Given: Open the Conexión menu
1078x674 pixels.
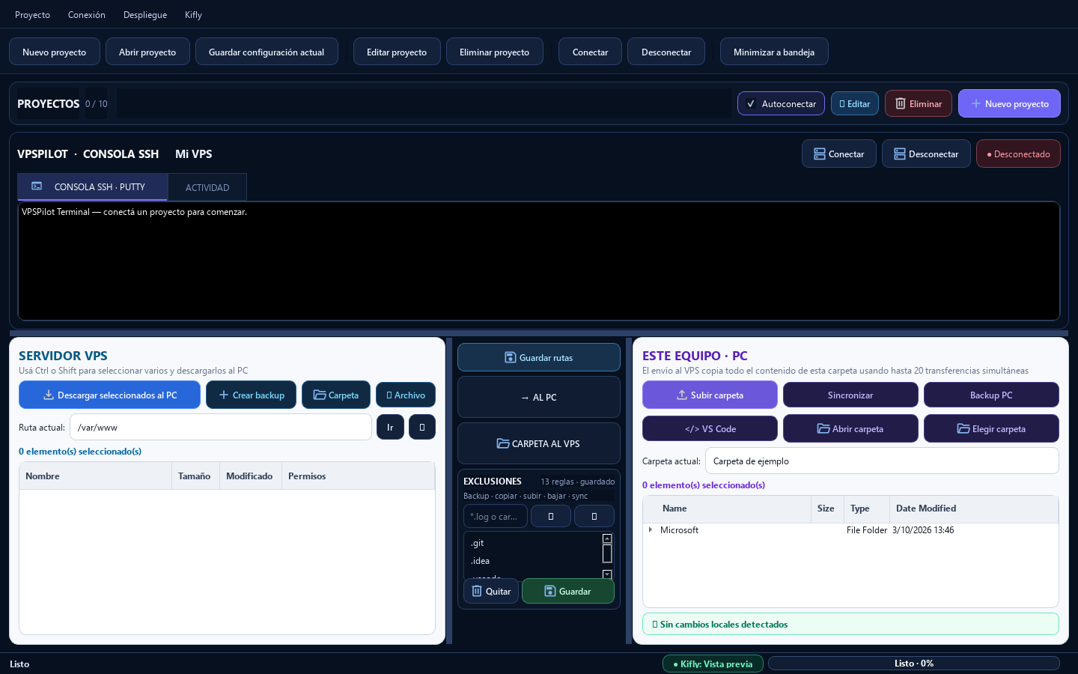Looking at the screenshot, I should pyautogui.click(x=87, y=14).
